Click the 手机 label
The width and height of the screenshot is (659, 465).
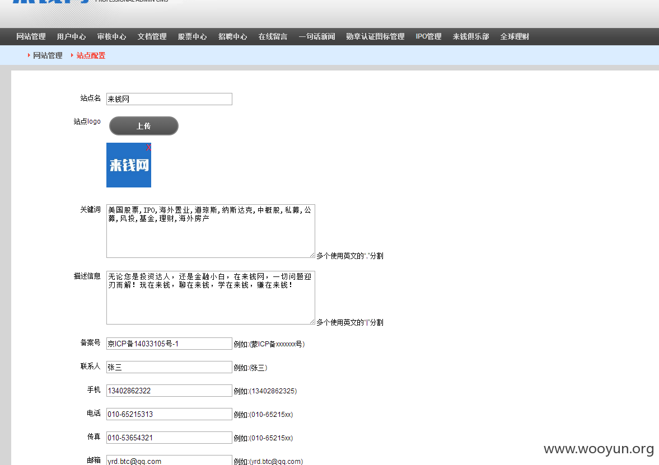coord(94,390)
